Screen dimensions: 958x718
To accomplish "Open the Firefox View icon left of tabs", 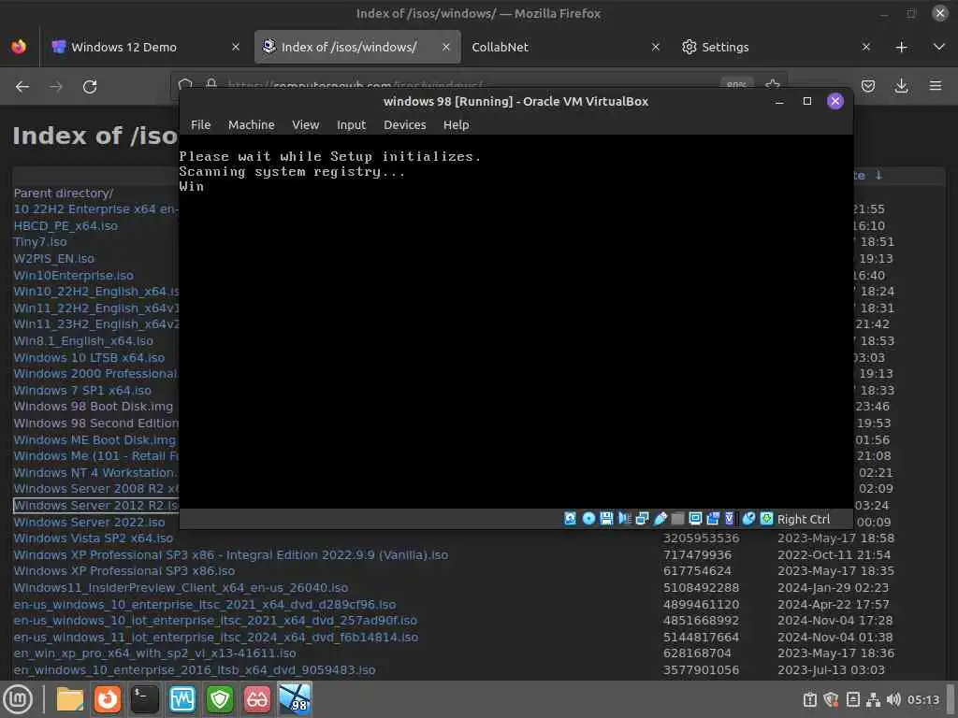I will point(19,47).
